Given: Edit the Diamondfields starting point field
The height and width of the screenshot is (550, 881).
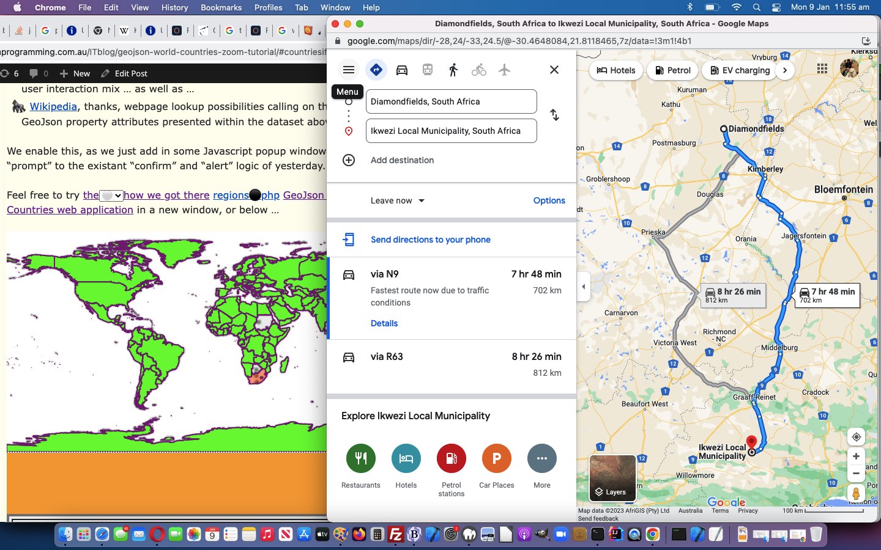Looking at the screenshot, I should coord(452,101).
